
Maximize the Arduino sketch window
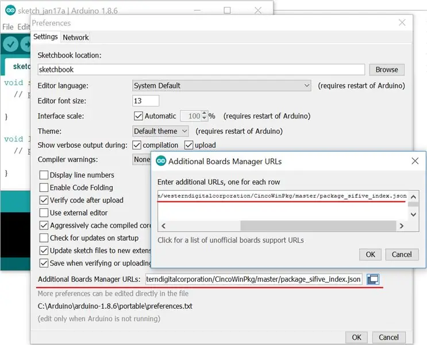[x=227, y=10]
